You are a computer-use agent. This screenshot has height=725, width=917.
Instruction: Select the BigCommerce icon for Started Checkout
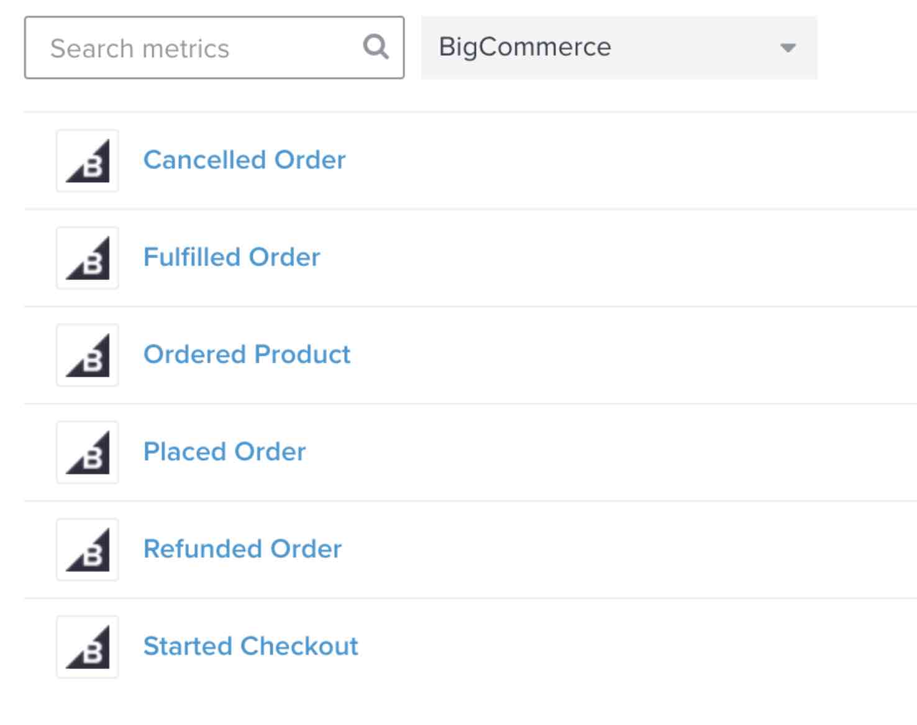(x=87, y=647)
